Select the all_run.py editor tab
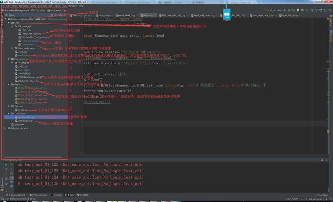 148,15
